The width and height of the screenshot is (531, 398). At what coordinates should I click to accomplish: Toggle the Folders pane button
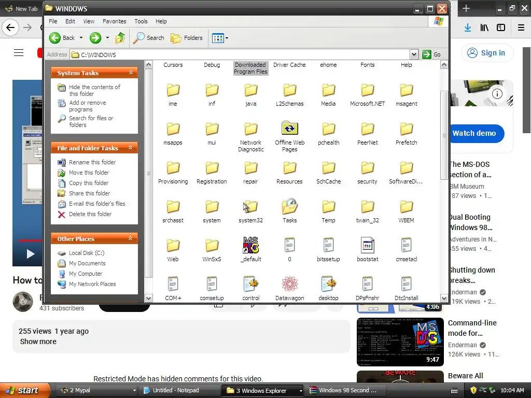(x=187, y=38)
